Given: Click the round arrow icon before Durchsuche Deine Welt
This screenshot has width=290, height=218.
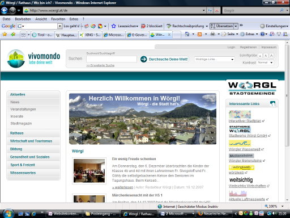Looking at the screenshot, I should [x=143, y=59].
